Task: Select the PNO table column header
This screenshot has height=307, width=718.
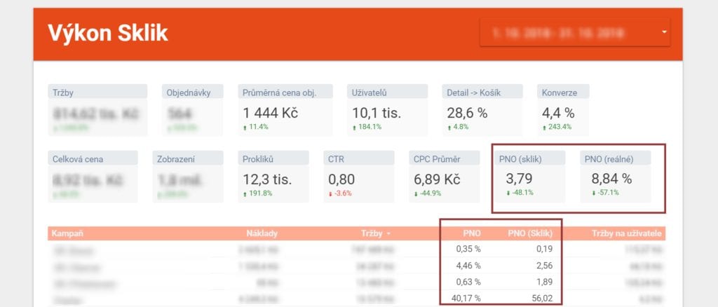Action: pos(471,233)
